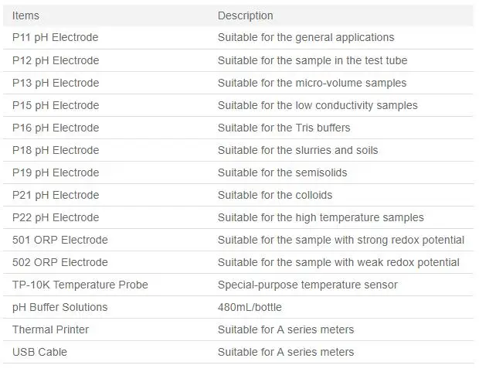Select P18 pH Electrode in table
The width and height of the screenshot is (479, 372).
[x=56, y=150]
